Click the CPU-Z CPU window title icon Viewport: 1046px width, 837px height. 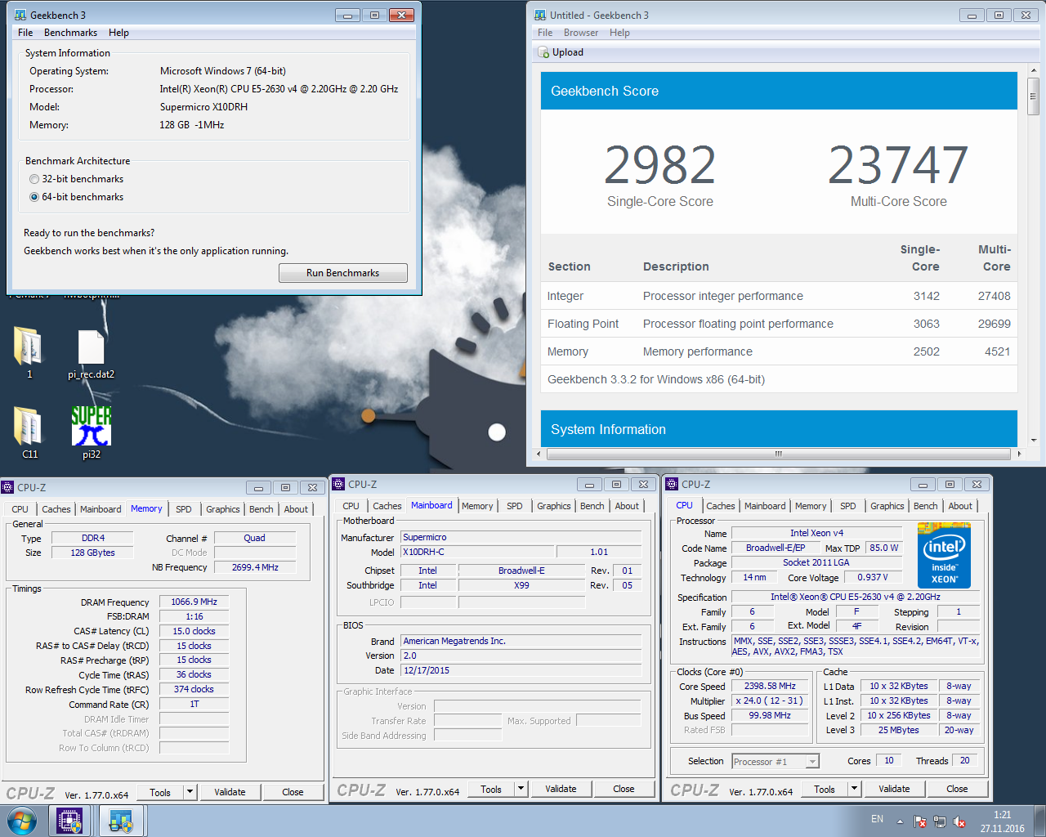(673, 484)
